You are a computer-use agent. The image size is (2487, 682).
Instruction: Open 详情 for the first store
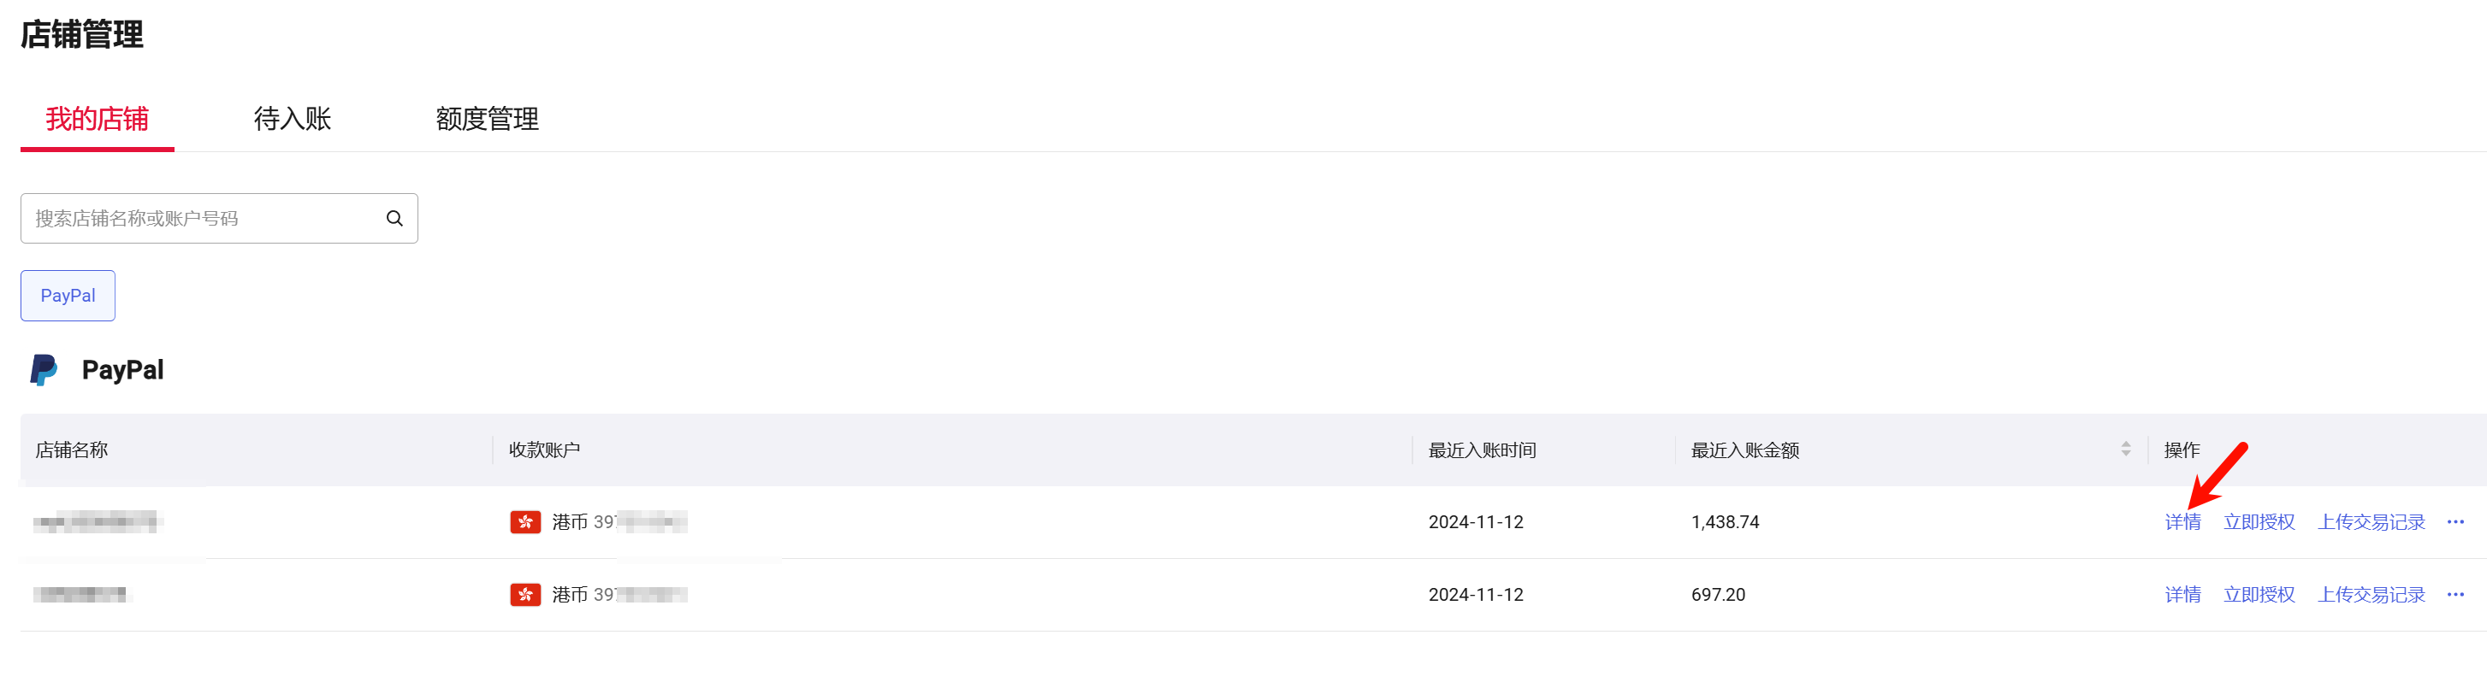tap(2182, 522)
